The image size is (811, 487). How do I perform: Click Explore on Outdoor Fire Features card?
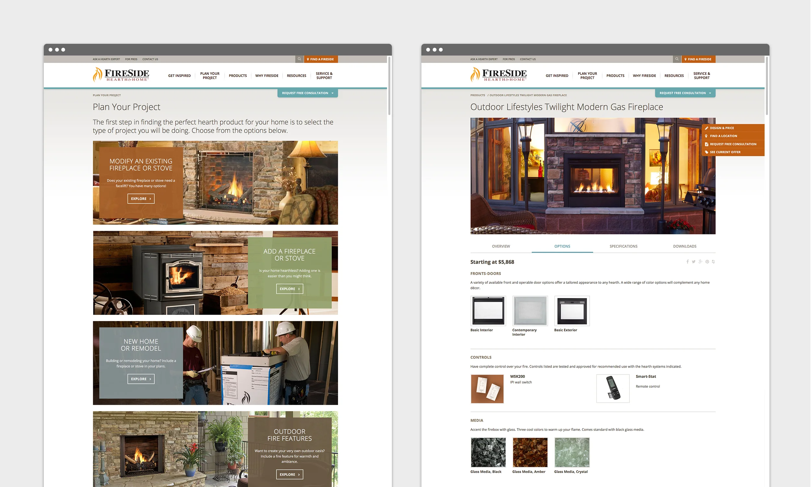[290, 475]
